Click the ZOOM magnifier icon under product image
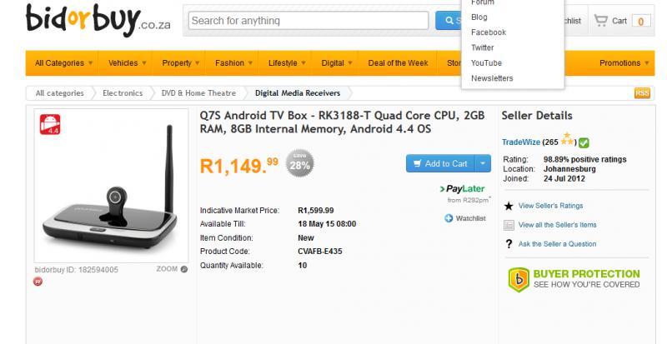The width and height of the screenshot is (667, 344). pos(183,269)
